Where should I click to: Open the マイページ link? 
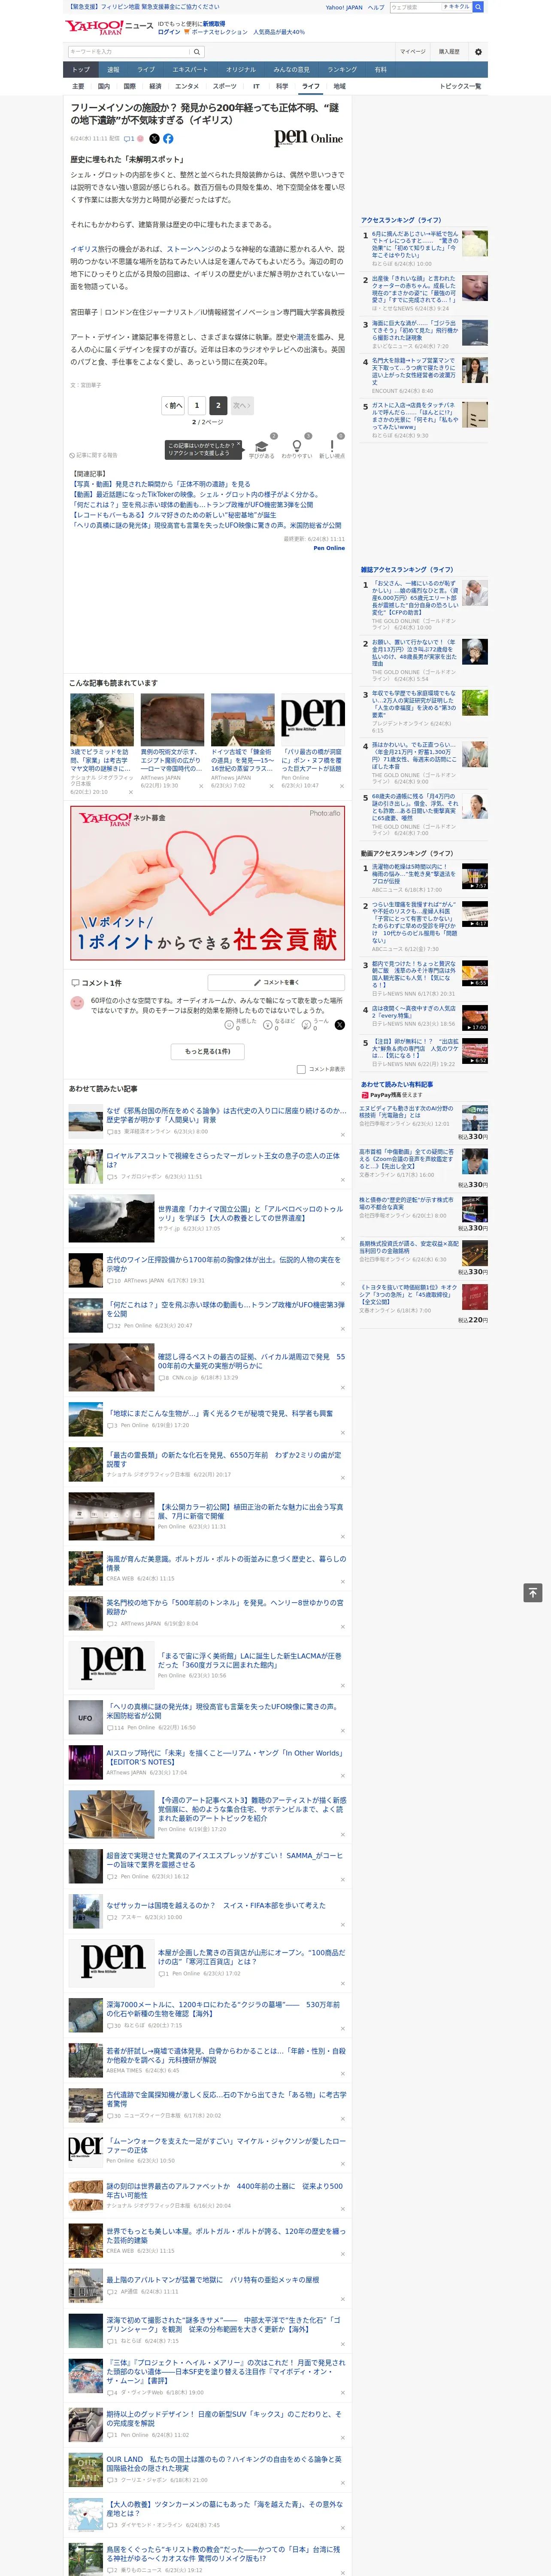pyautogui.click(x=412, y=52)
